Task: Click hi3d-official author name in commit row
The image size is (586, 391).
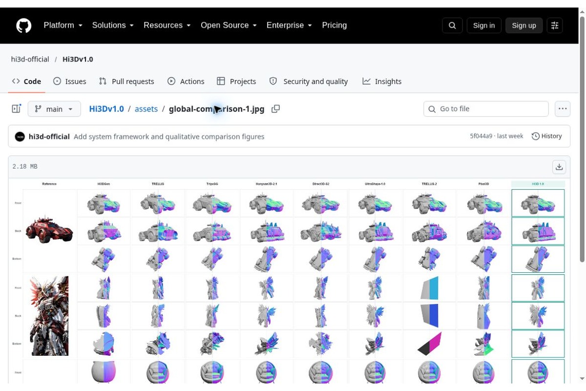Action: point(49,137)
